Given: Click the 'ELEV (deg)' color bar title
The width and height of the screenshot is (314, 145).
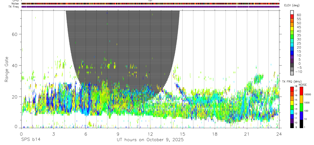Looking at the screenshot, I should point(292,5).
